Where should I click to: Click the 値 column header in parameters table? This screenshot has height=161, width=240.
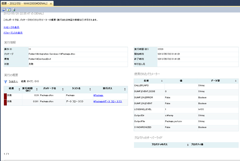[181, 81]
